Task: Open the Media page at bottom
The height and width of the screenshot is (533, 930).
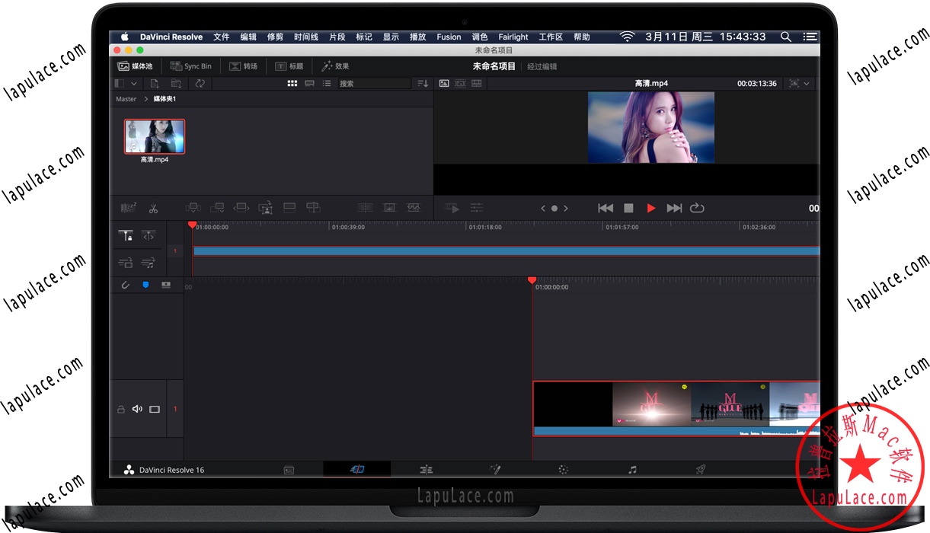Action: click(x=289, y=470)
